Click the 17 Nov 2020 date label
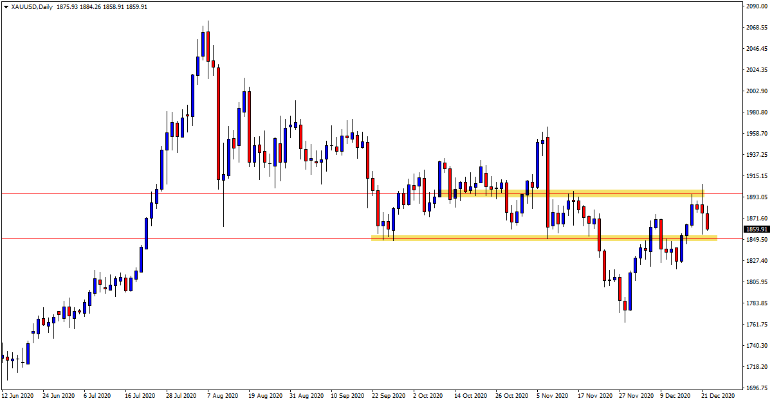772x403 pixels. point(594,397)
